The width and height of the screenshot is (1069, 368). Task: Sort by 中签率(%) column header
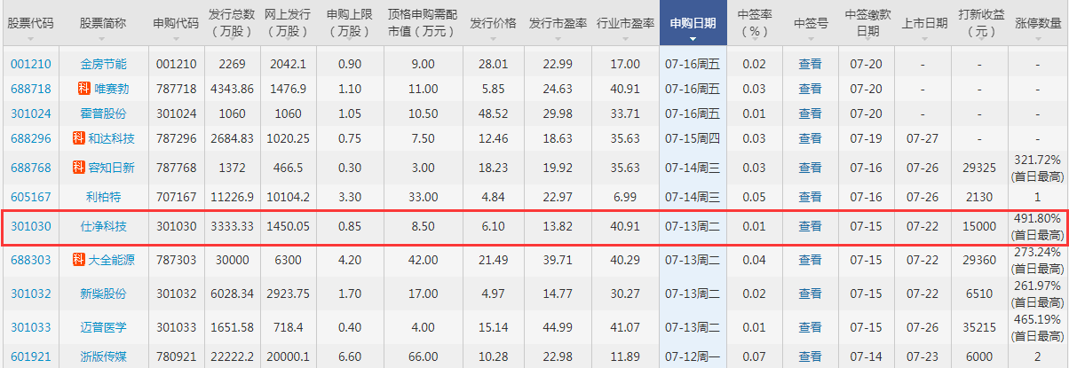(x=754, y=23)
